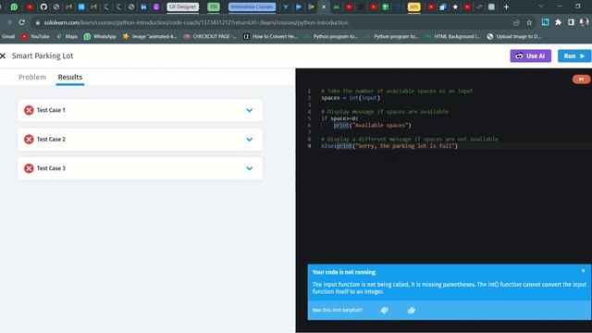Switch to the white star icon tab

coord(455,6)
